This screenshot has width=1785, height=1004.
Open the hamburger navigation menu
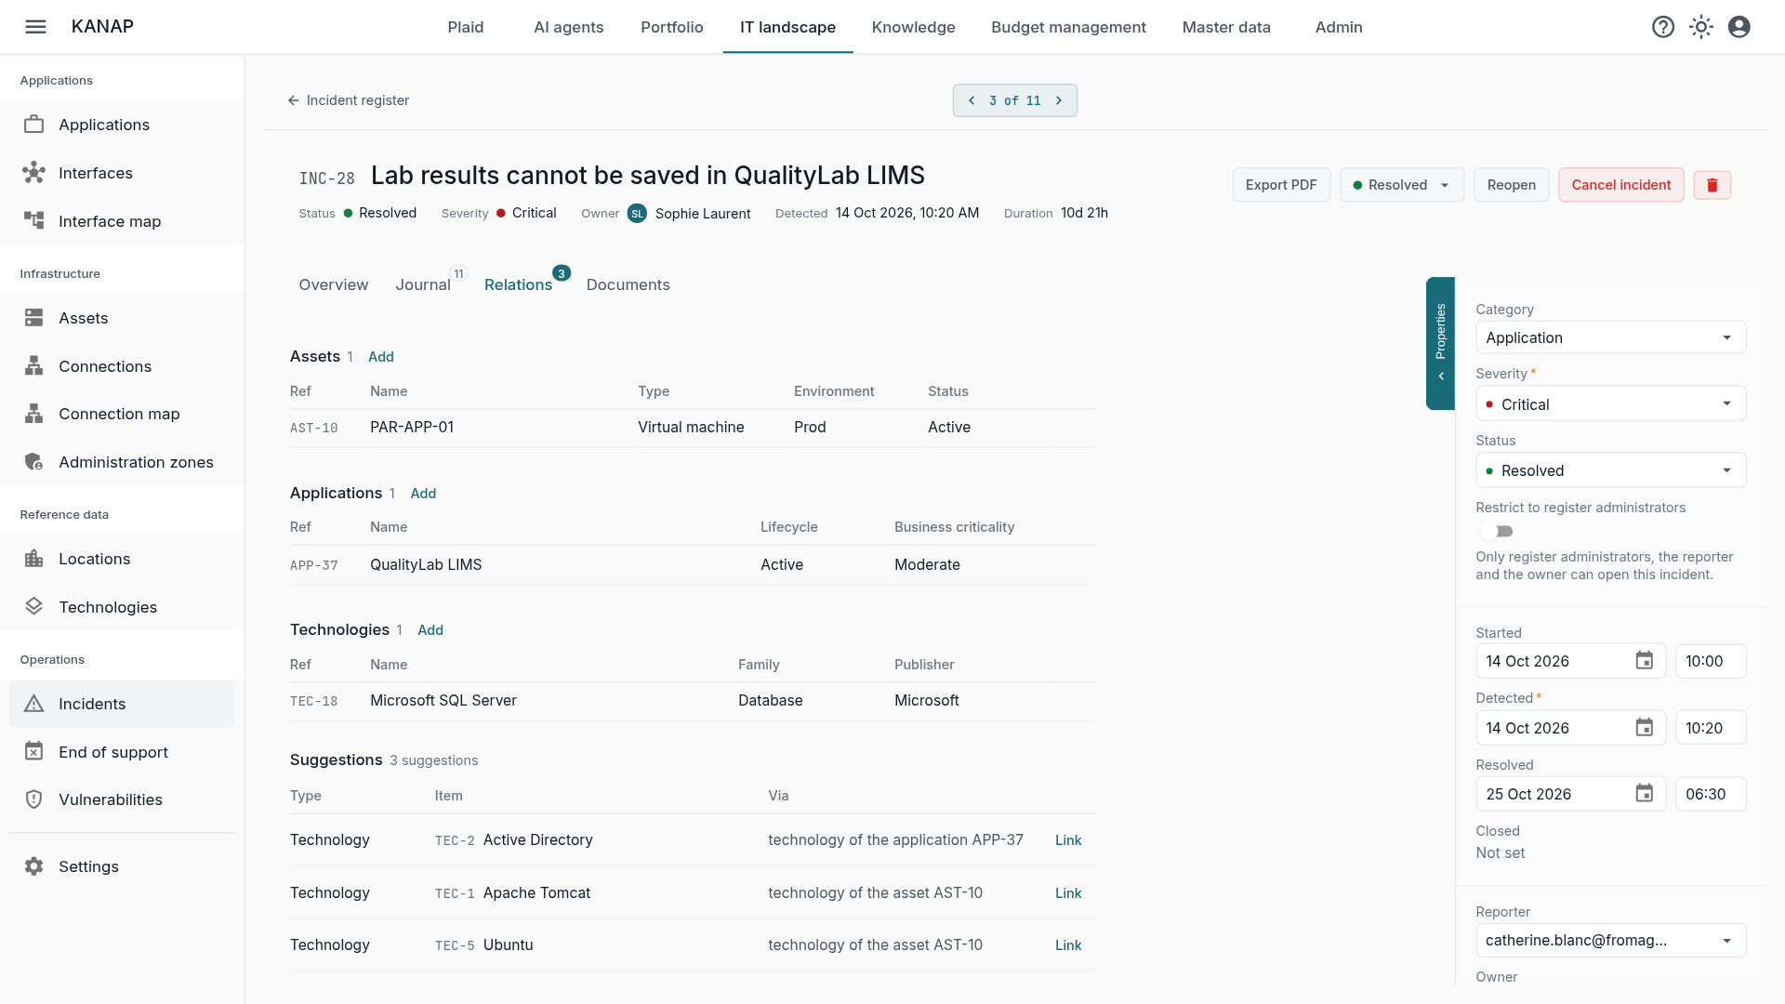click(35, 27)
